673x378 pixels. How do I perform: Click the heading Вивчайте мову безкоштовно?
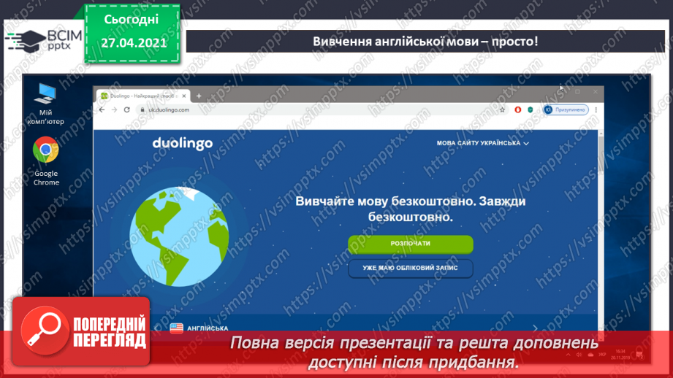tap(411, 209)
